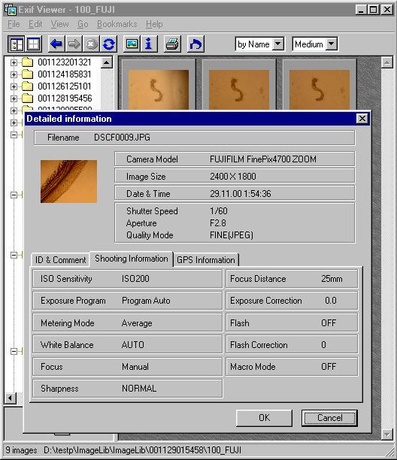Image resolution: width=397 pixels, height=460 pixels.
Task: Click the feather preview thumbnail in dialog
Action: click(x=68, y=181)
